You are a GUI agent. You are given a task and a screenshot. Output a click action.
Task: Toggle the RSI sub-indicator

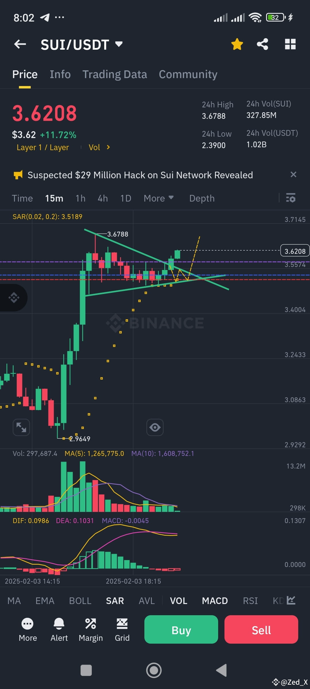(x=250, y=601)
